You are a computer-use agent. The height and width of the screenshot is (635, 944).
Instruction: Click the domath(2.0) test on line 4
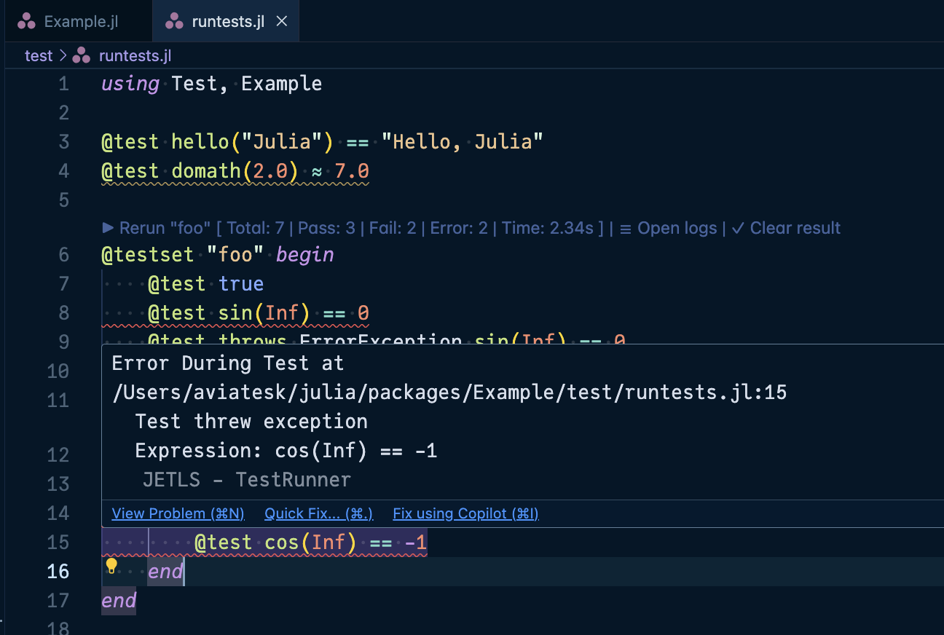pos(235,171)
